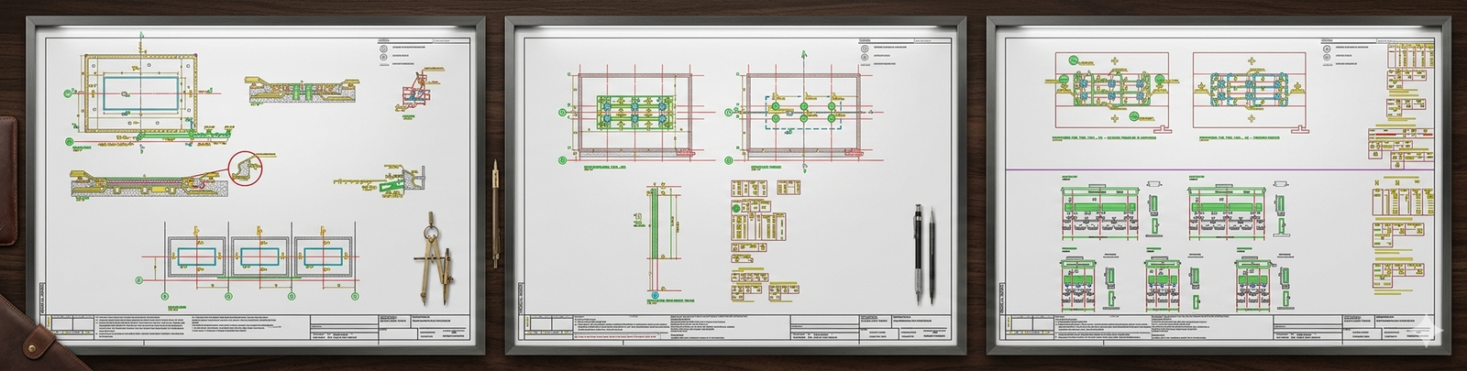Viewport: 1467px width, 371px height.
Task: Select the brass pen between the frames
Action: (x=495, y=213)
